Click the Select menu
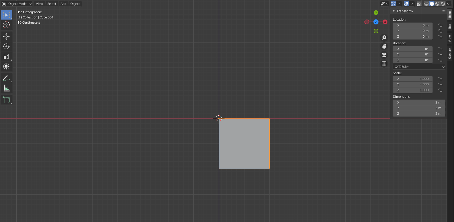This screenshot has width=454, height=222. [x=52, y=4]
